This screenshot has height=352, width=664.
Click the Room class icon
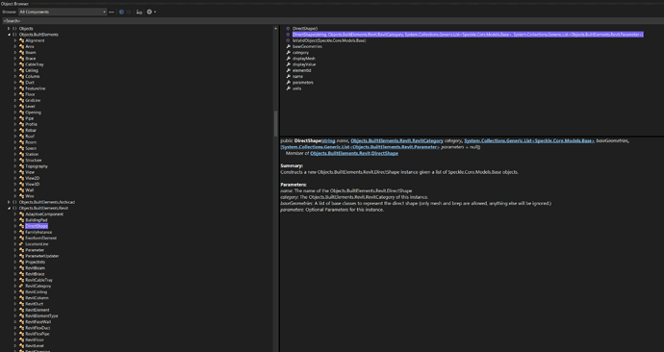coord(21,142)
